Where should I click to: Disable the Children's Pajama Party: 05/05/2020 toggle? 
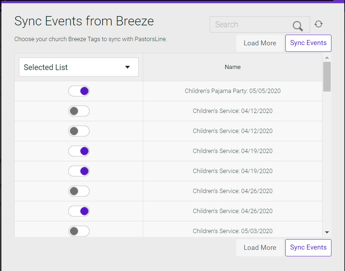[x=79, y=91]
